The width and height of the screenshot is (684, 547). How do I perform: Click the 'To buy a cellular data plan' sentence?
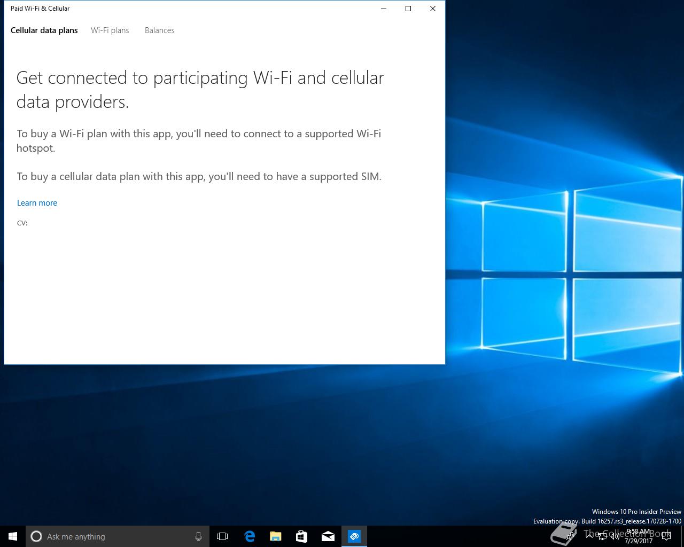pyautogui.click(x=199, y=177)
